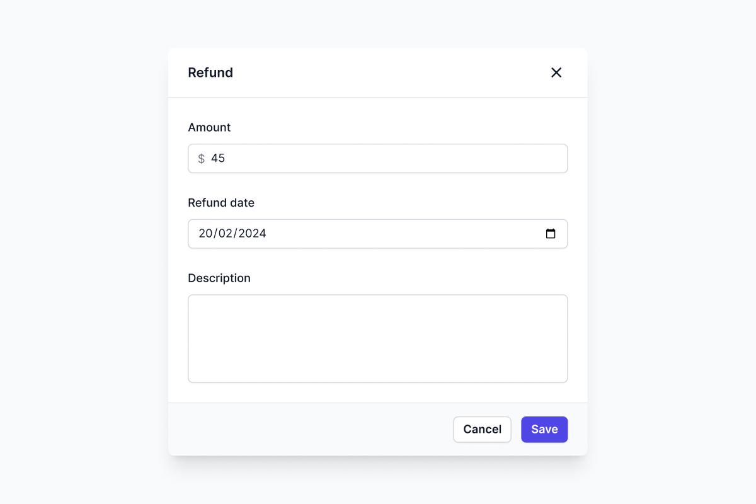
Task: Click the gray backdrop outside the dialog
Action: click(x=76, y=252)
